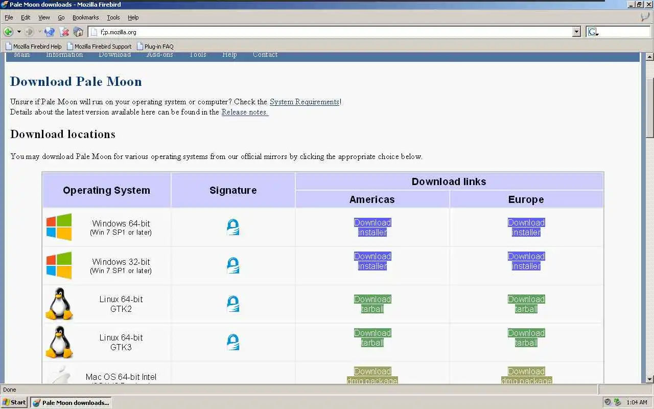The image size is (654, 409).
Task: Open the Google search engine selector dropdown
Action: [593, 32]
